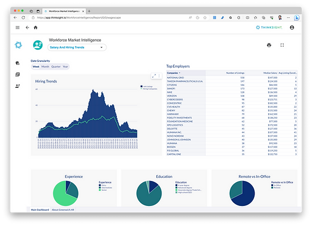Click Remote legend entry

pyautogui.click(x=276, y=188)
